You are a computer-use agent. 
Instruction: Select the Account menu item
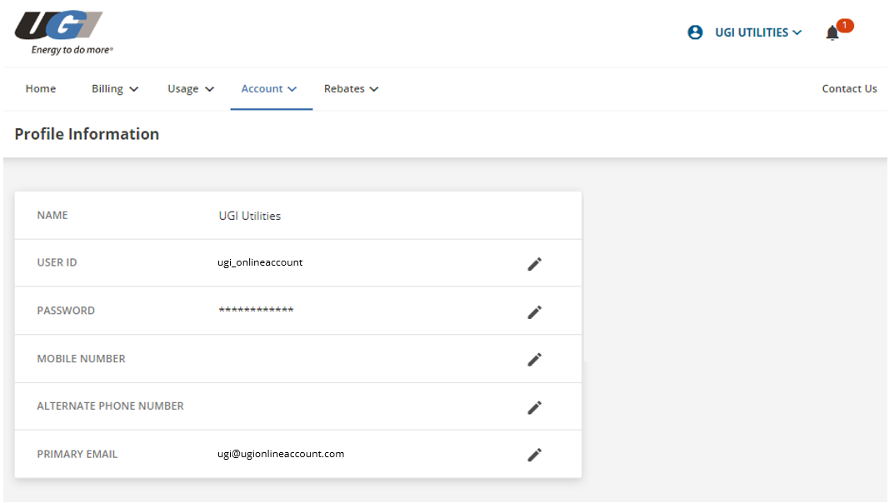point(262,89)
